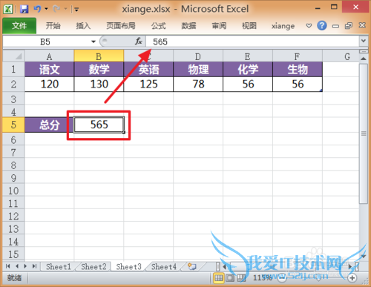Click the 化学 header cell
The height and width of the screenshot is (287, 371).
click(x=248, y=69)
